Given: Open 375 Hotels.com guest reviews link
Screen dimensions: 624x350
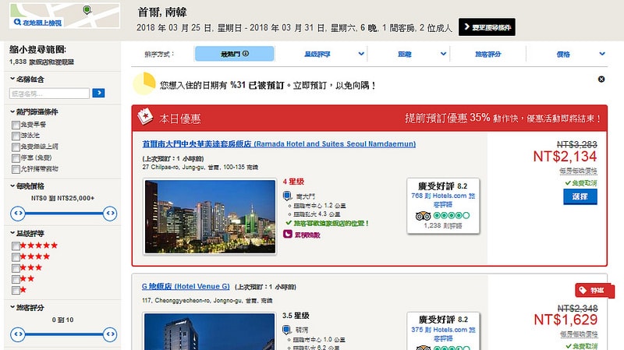Looking at the screenshot, I should click(x=443, y=334).
